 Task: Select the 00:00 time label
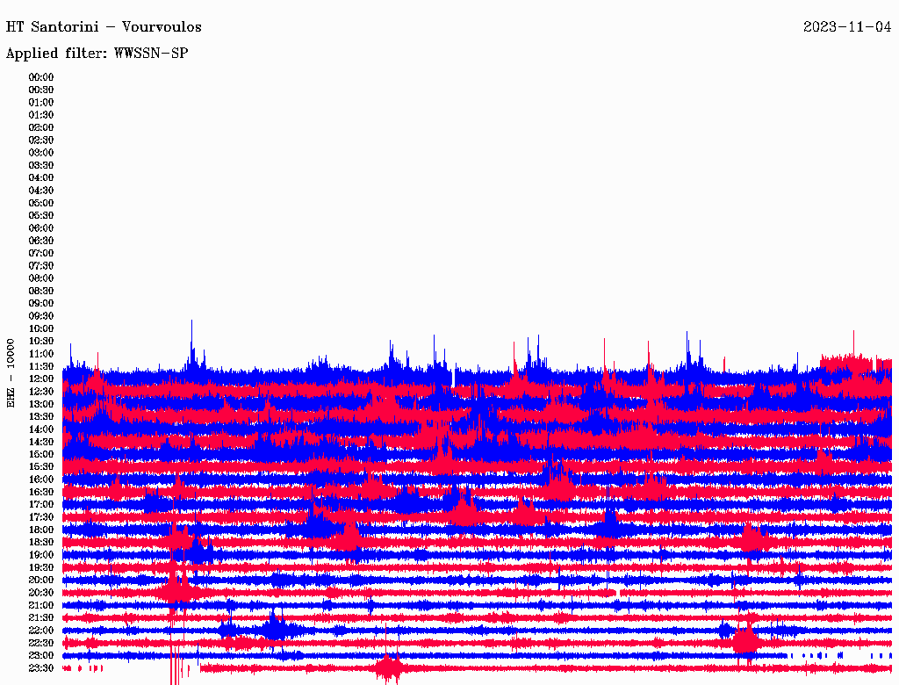pos(41,77)
